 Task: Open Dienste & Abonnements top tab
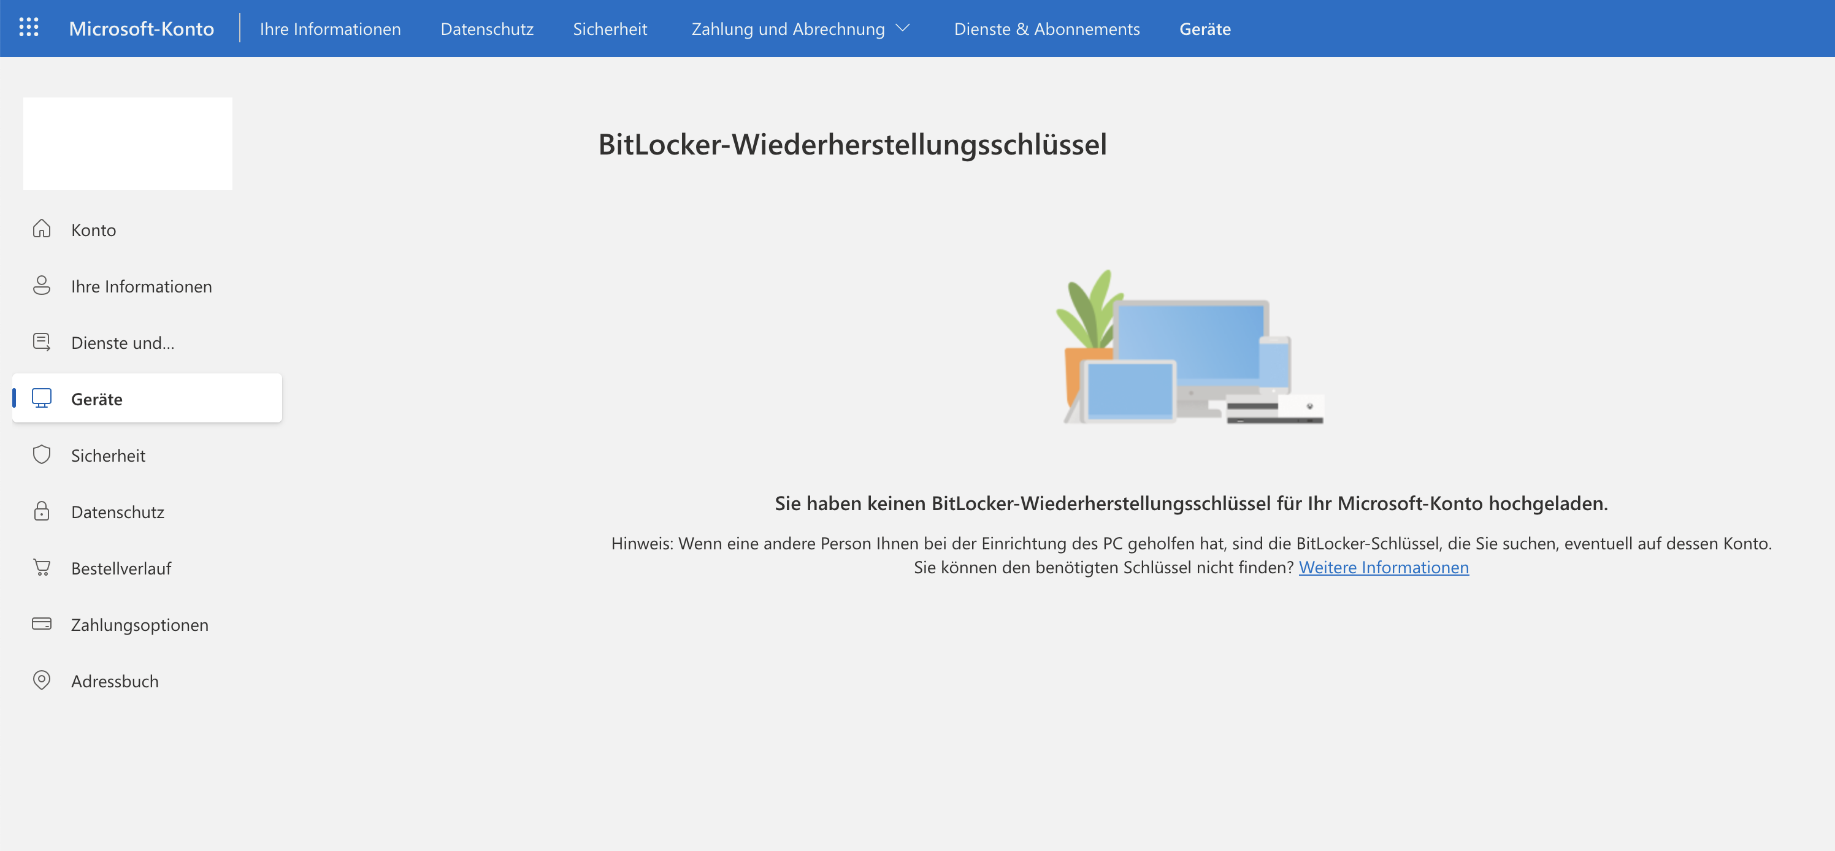1046,29
